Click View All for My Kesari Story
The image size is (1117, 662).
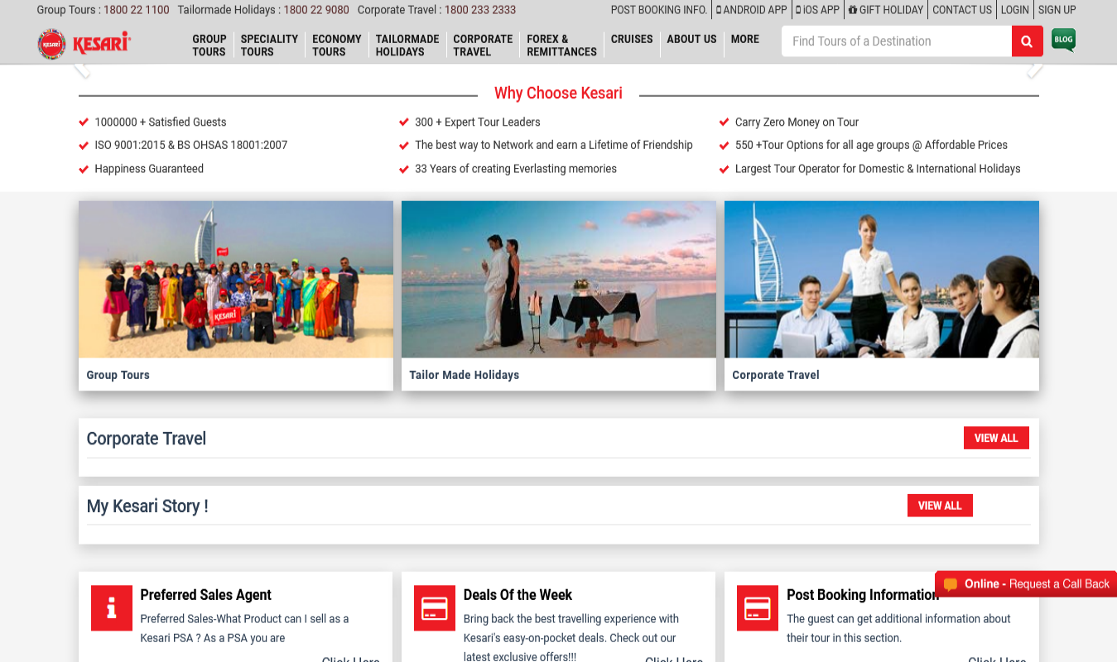coord(940,506)
